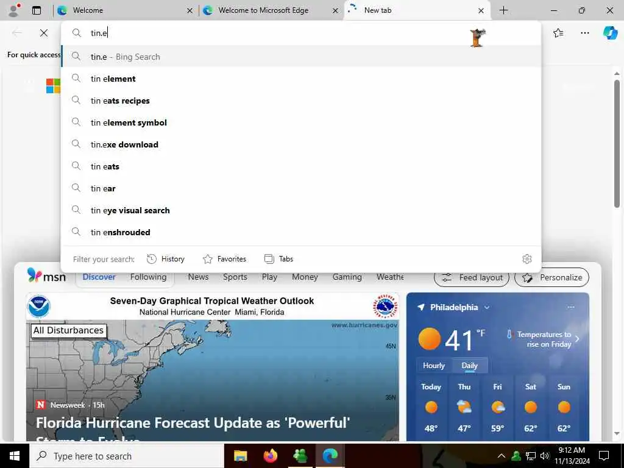Viewport: 624px width, 468px height.
Task: Expand the Temperatures to rise on Friday chevron
Action: [577, 339]
